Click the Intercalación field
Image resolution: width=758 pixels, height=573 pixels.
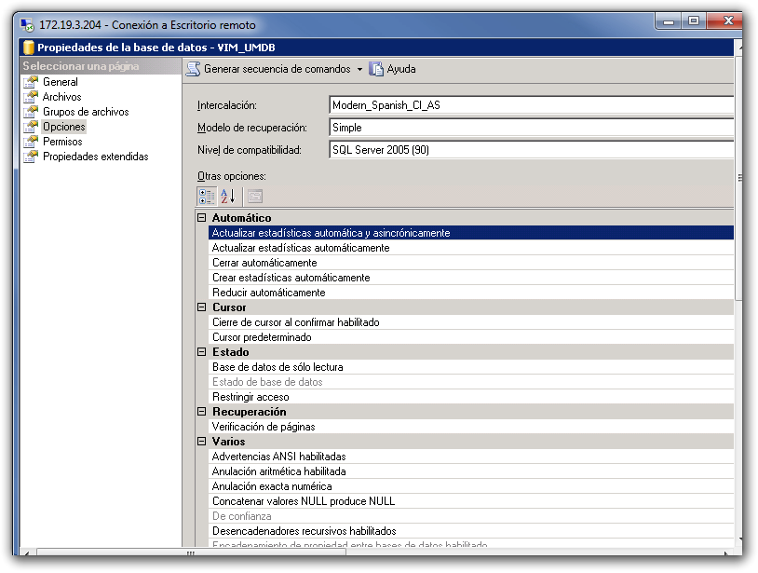click(531, 105)
